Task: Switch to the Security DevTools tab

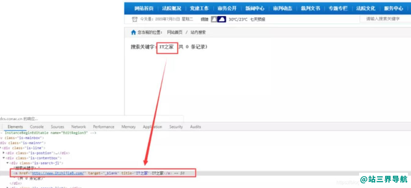Action: pos(176,127)
